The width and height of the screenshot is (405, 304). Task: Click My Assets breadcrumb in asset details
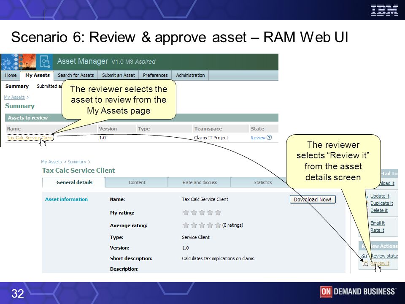(51, 162)
